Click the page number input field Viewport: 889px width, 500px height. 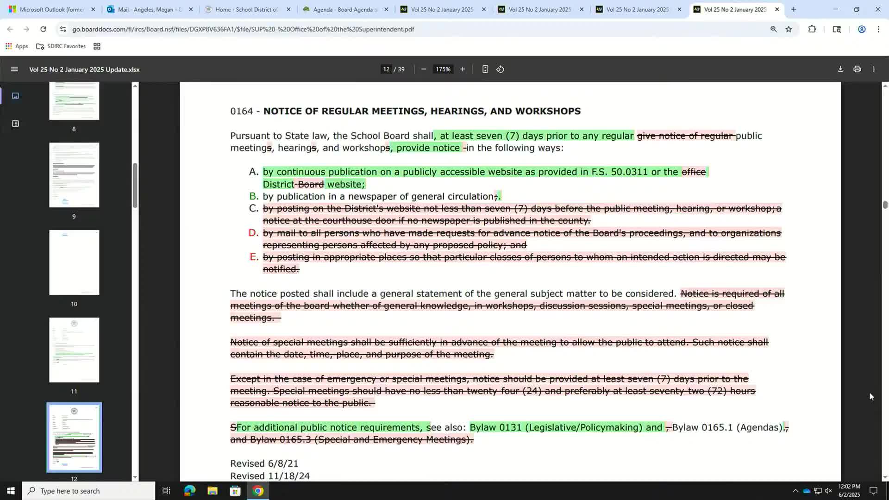pos(386,69)
